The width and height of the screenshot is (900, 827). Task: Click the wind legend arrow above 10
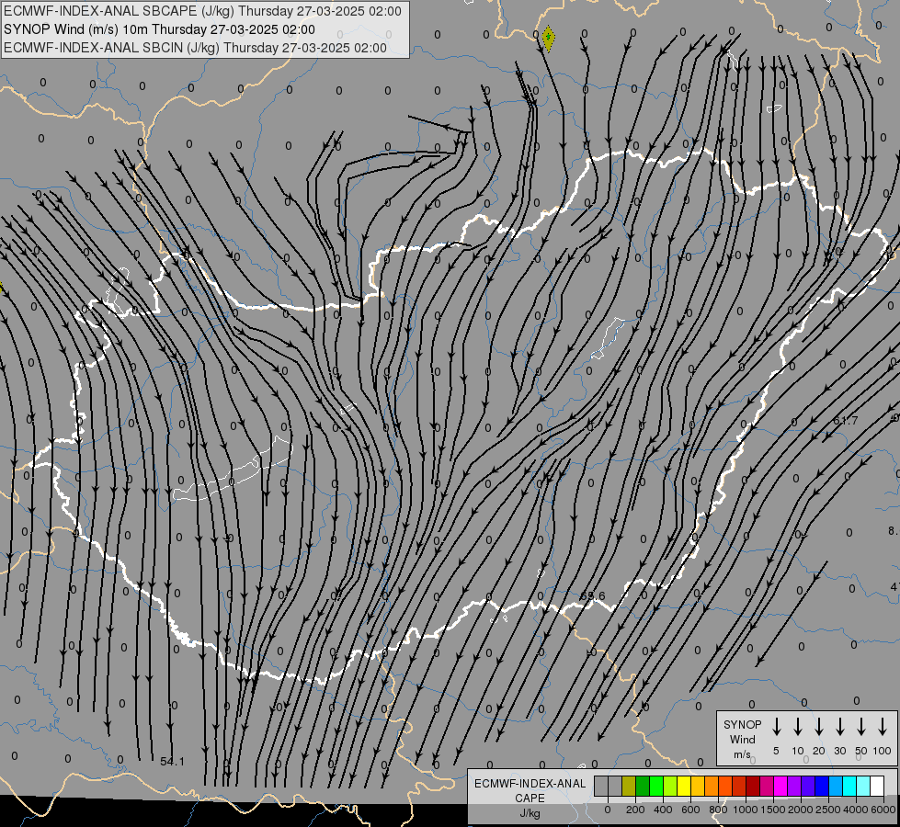[x=797, y=727]
